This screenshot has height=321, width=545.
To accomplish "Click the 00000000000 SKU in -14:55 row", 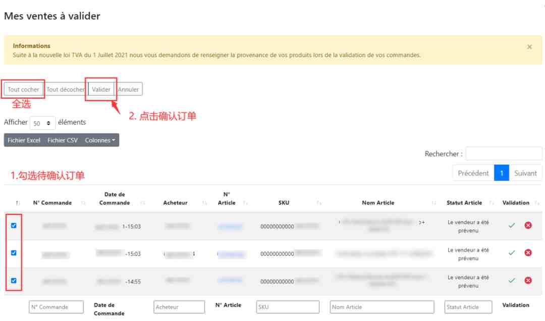I will [277, 282].
